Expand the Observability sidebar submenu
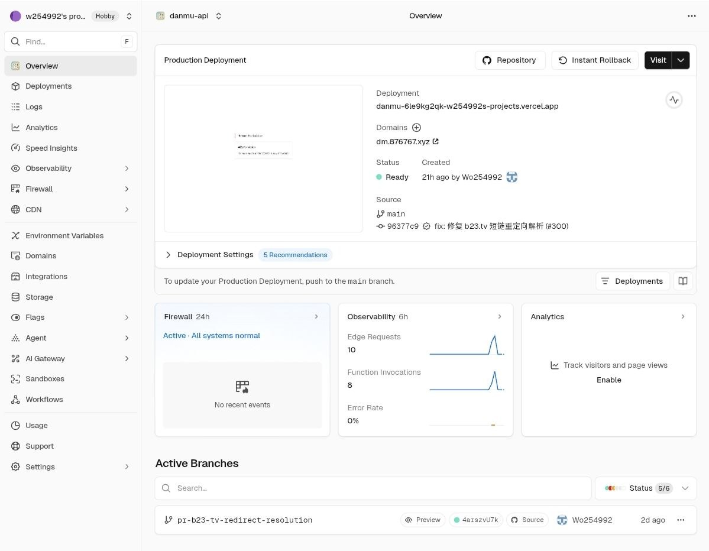 point(127,168)
